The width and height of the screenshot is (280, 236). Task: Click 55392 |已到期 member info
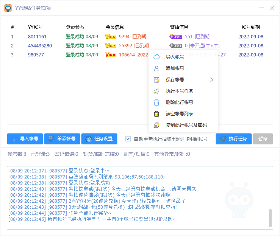(134, 46)
